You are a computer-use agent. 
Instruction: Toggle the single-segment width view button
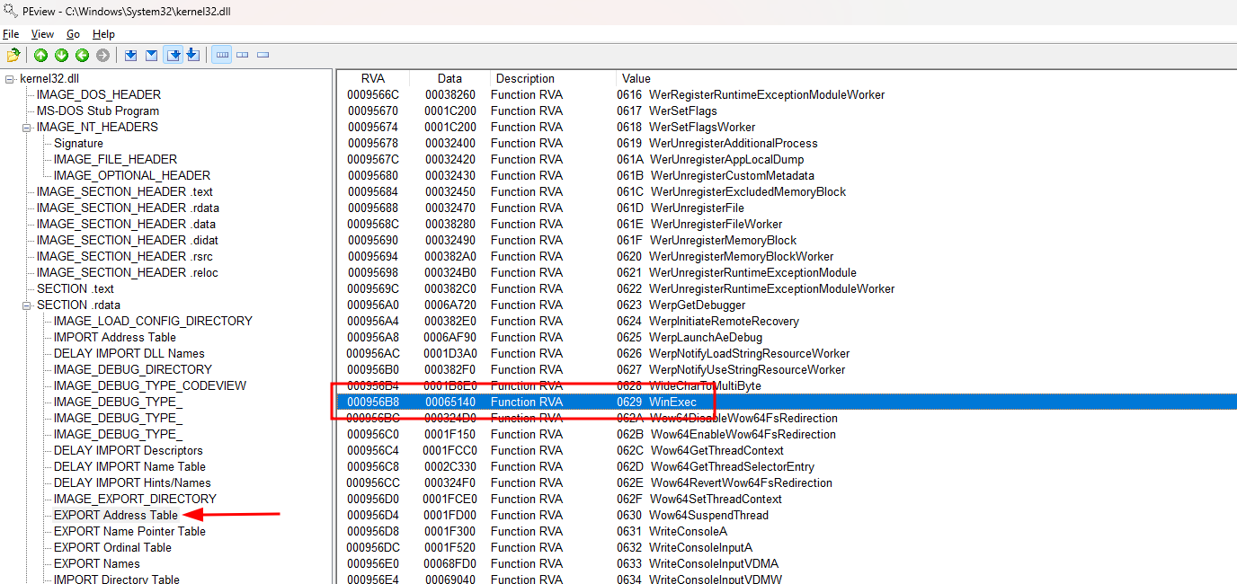tap(263, 56)
